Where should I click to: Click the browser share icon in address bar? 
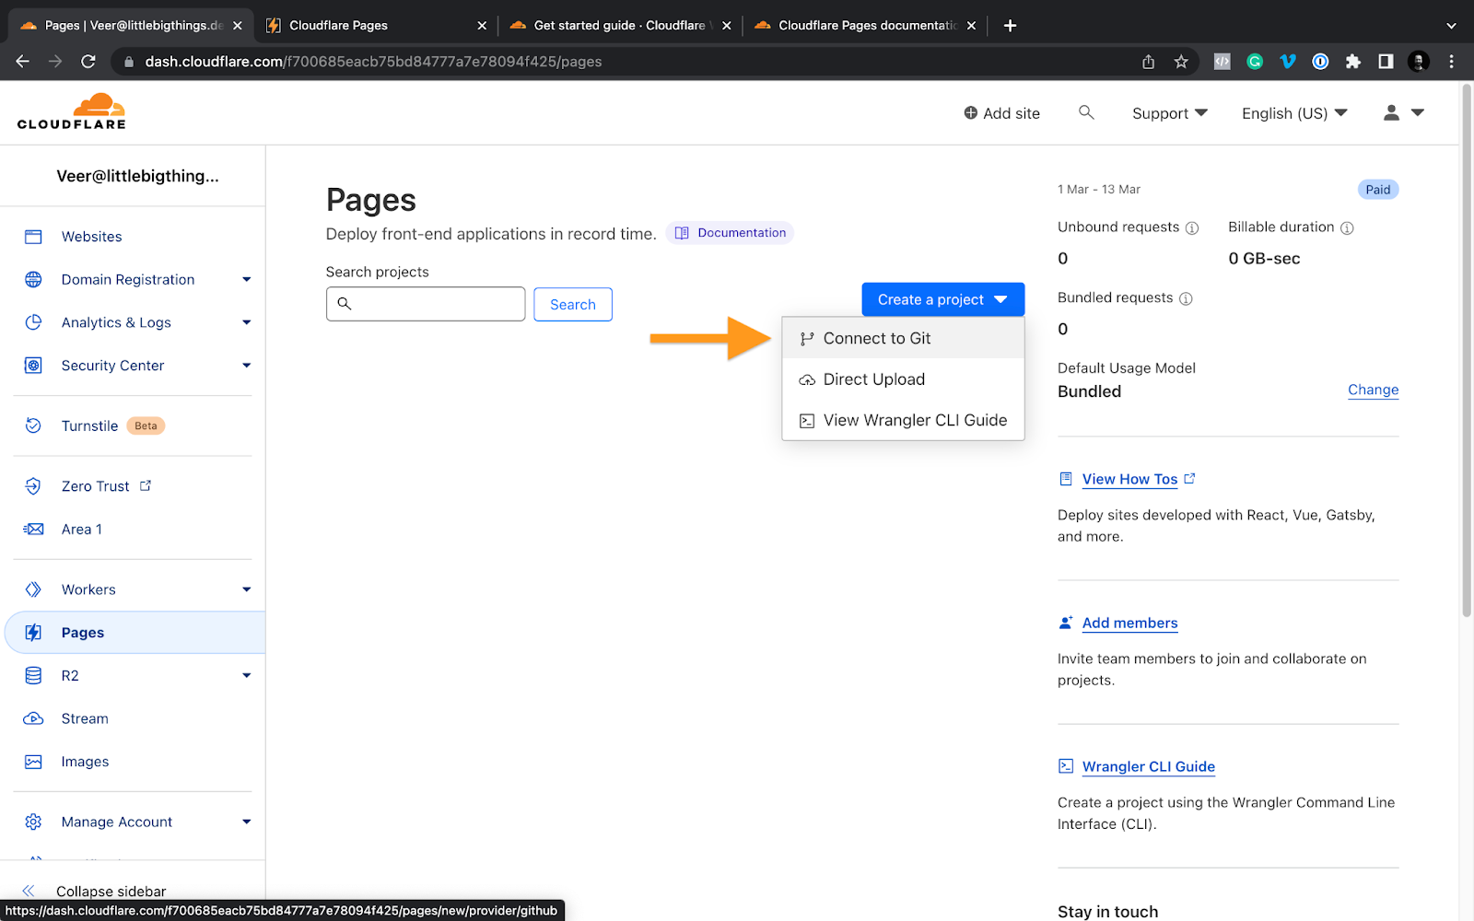coord(1148,62)
